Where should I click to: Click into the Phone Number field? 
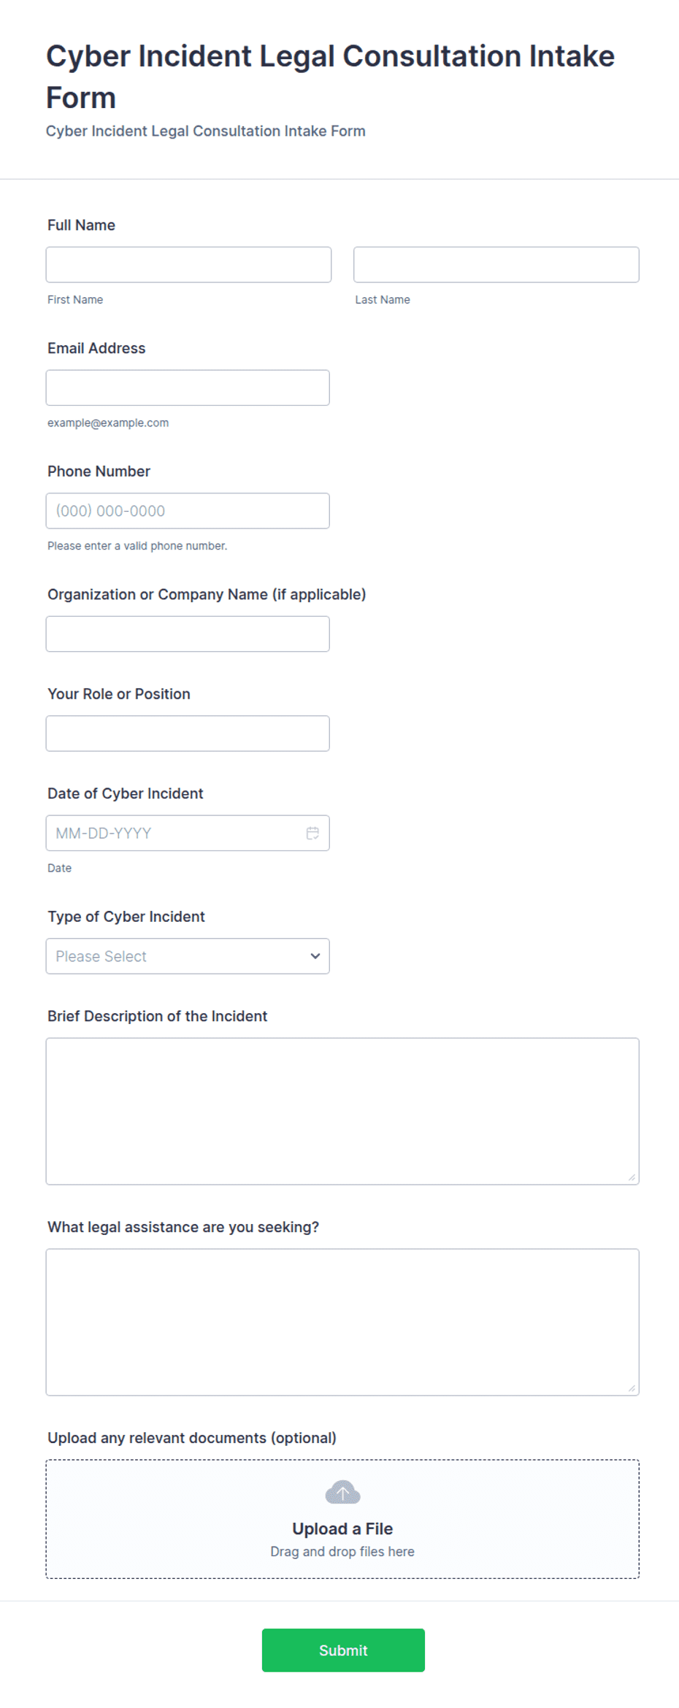(188, 511)
